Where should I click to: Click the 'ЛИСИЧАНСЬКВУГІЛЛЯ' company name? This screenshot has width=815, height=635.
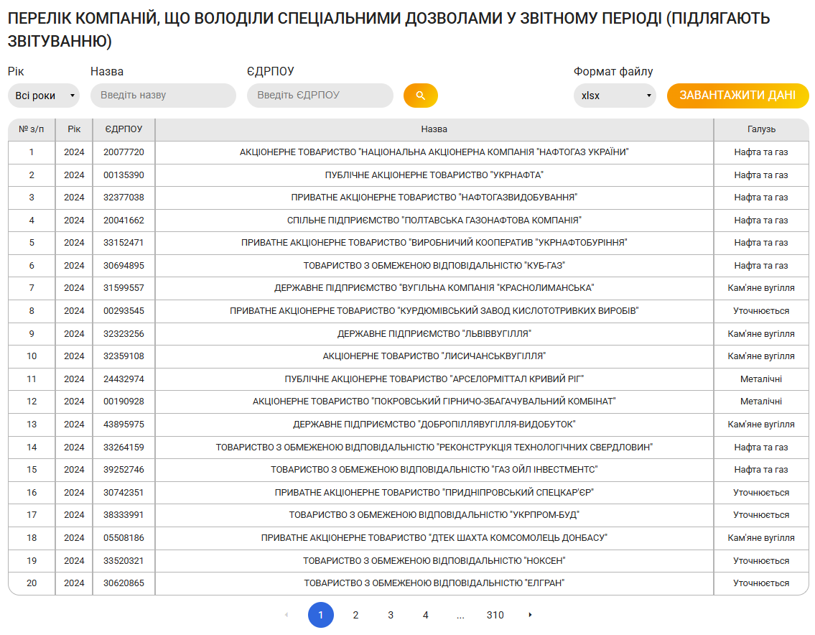click(434, 356)
